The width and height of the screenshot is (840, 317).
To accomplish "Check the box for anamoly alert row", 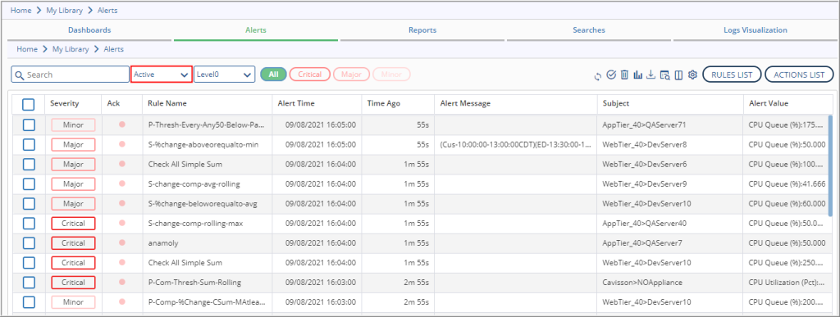I will 29,242.
